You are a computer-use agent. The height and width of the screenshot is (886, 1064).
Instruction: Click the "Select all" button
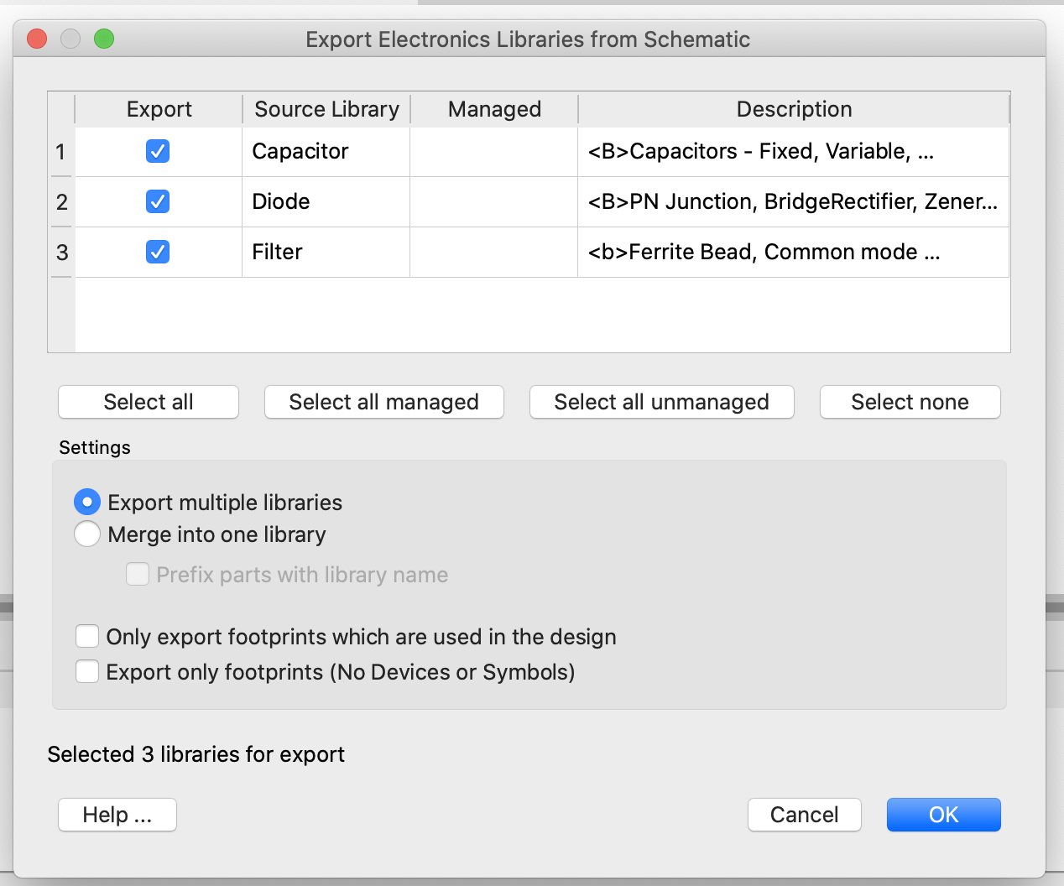(x=148, y=402)
